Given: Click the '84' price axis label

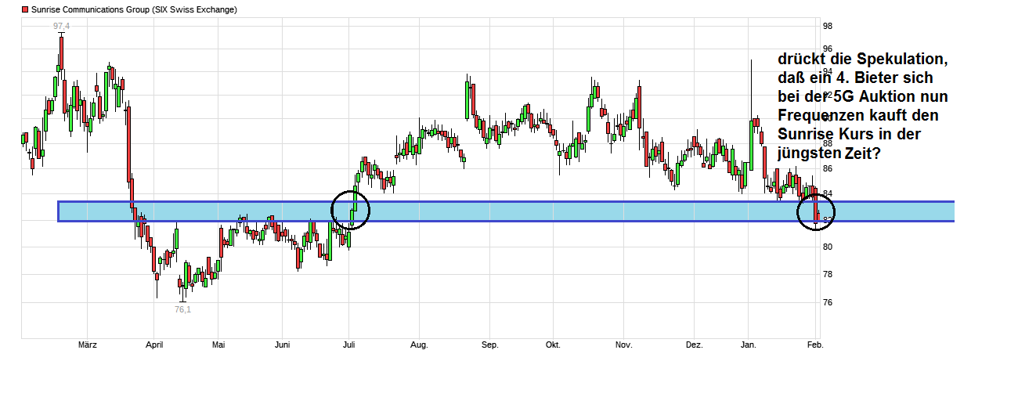Looking at the screenshot, I should [x=827, y=194].
